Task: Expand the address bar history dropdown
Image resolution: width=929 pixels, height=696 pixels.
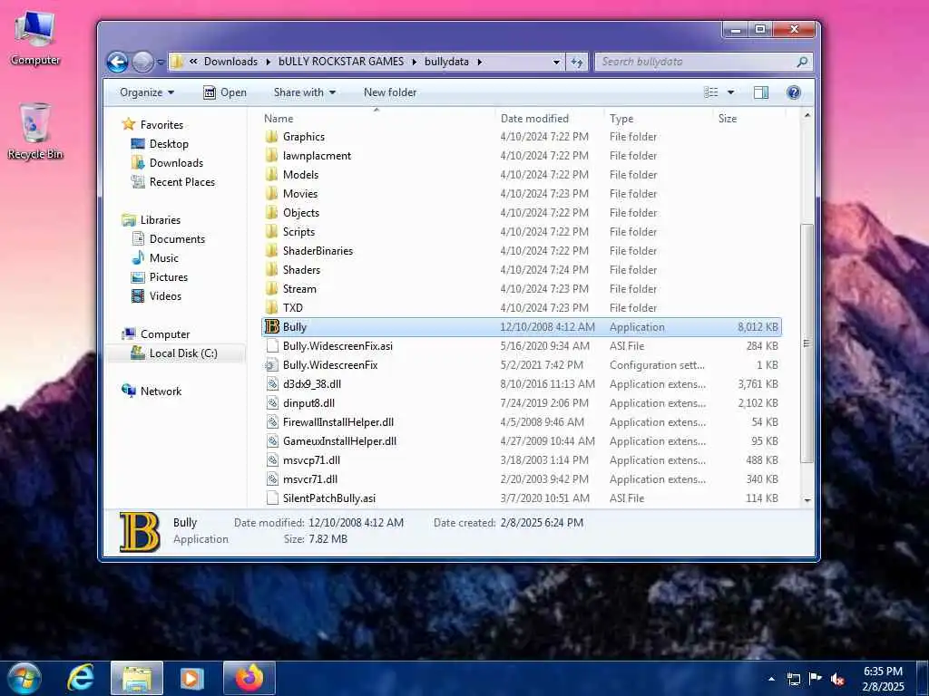Action: coord(556,62)
